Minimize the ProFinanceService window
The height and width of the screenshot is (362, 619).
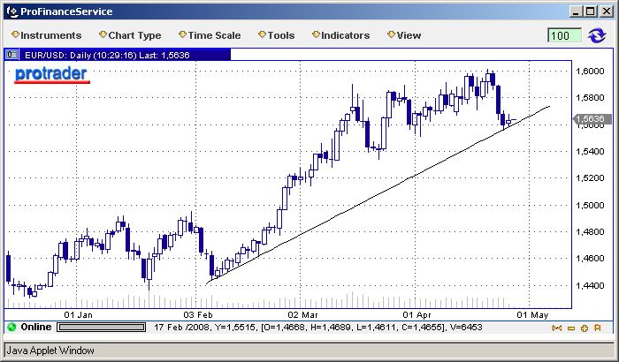[x=577, y=11]
